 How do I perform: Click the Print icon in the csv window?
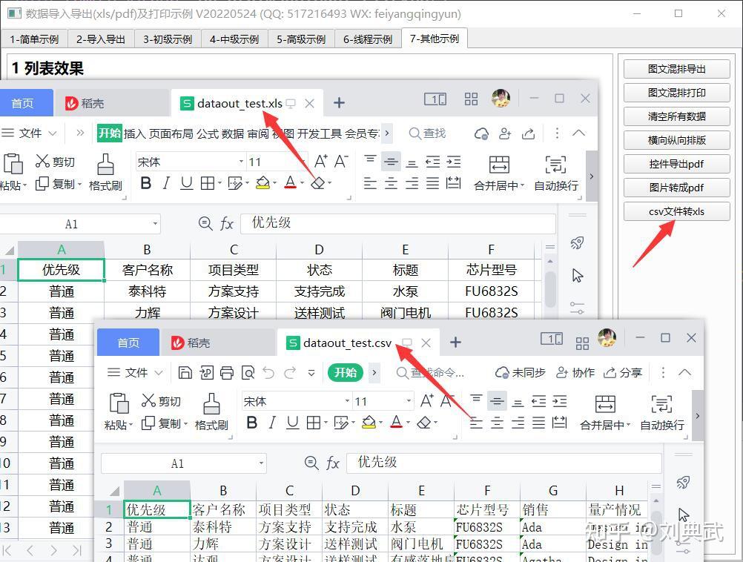pyautogui.click(x=225, y=373)
